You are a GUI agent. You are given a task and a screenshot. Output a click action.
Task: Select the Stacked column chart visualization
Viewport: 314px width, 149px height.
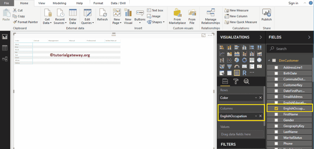(229, 47)
